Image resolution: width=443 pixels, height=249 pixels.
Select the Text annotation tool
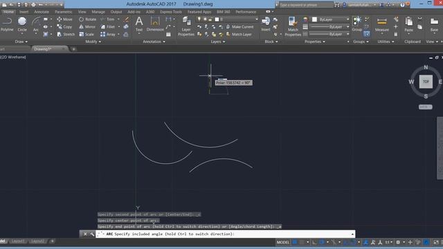[139, 24]
